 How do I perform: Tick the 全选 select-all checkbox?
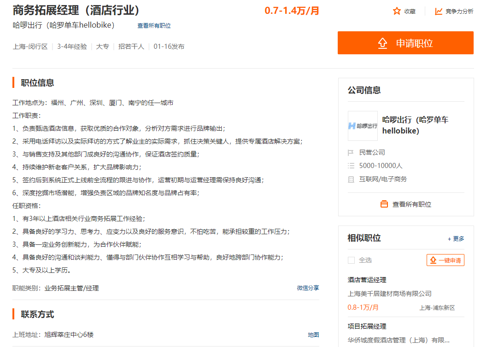351,260
